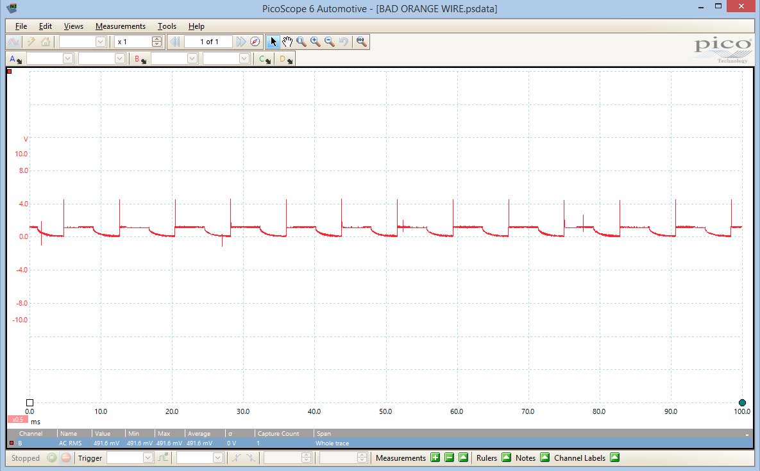Toggle the Channel Labels panel button
This screenshot has height=471, width=760.
[614, 458]
